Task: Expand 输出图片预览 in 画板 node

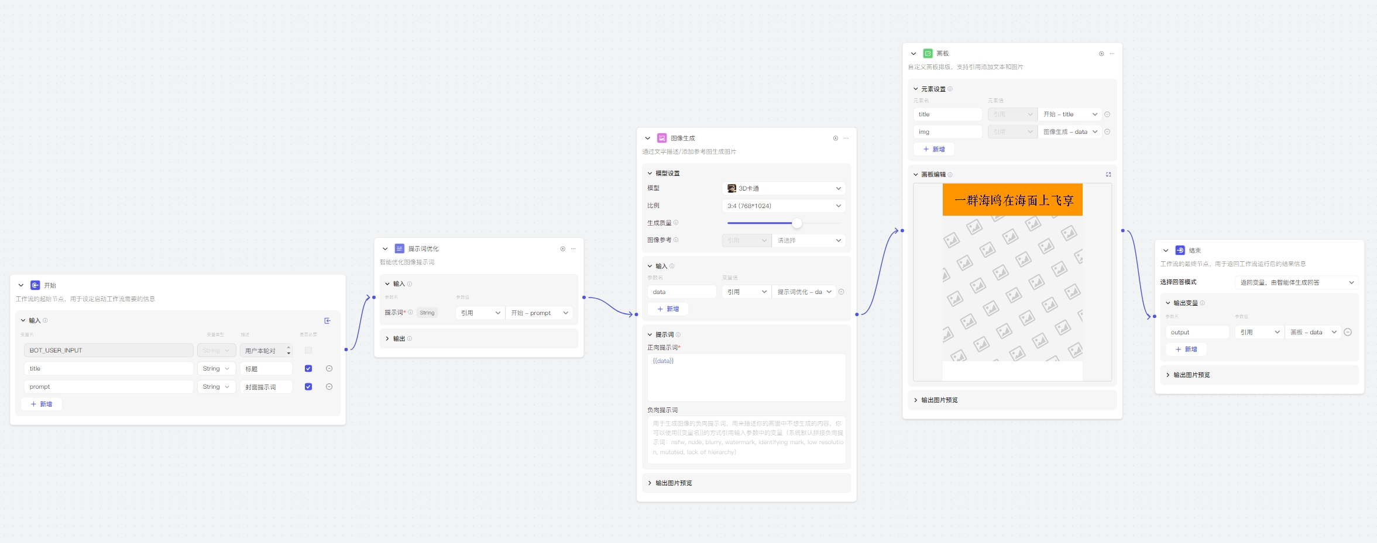Action: click(x=915, y=400)
